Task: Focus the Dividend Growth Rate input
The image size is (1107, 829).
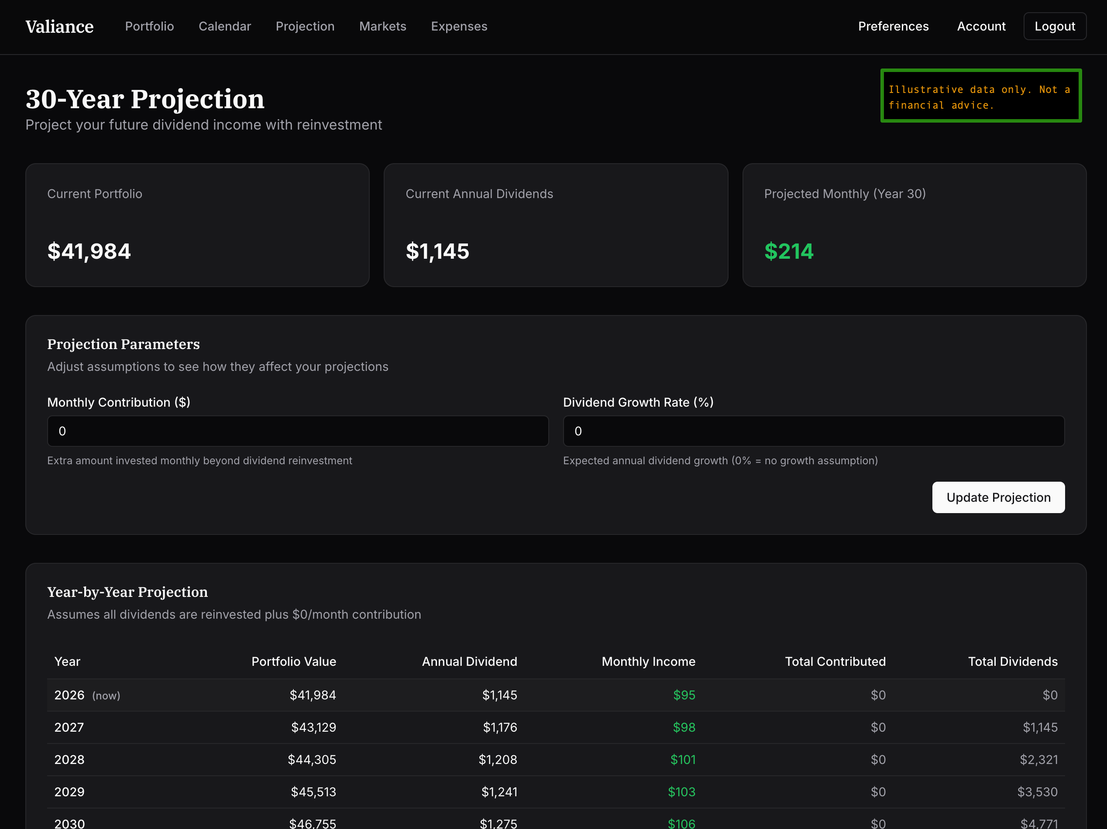Action: (x=813, y=431)
